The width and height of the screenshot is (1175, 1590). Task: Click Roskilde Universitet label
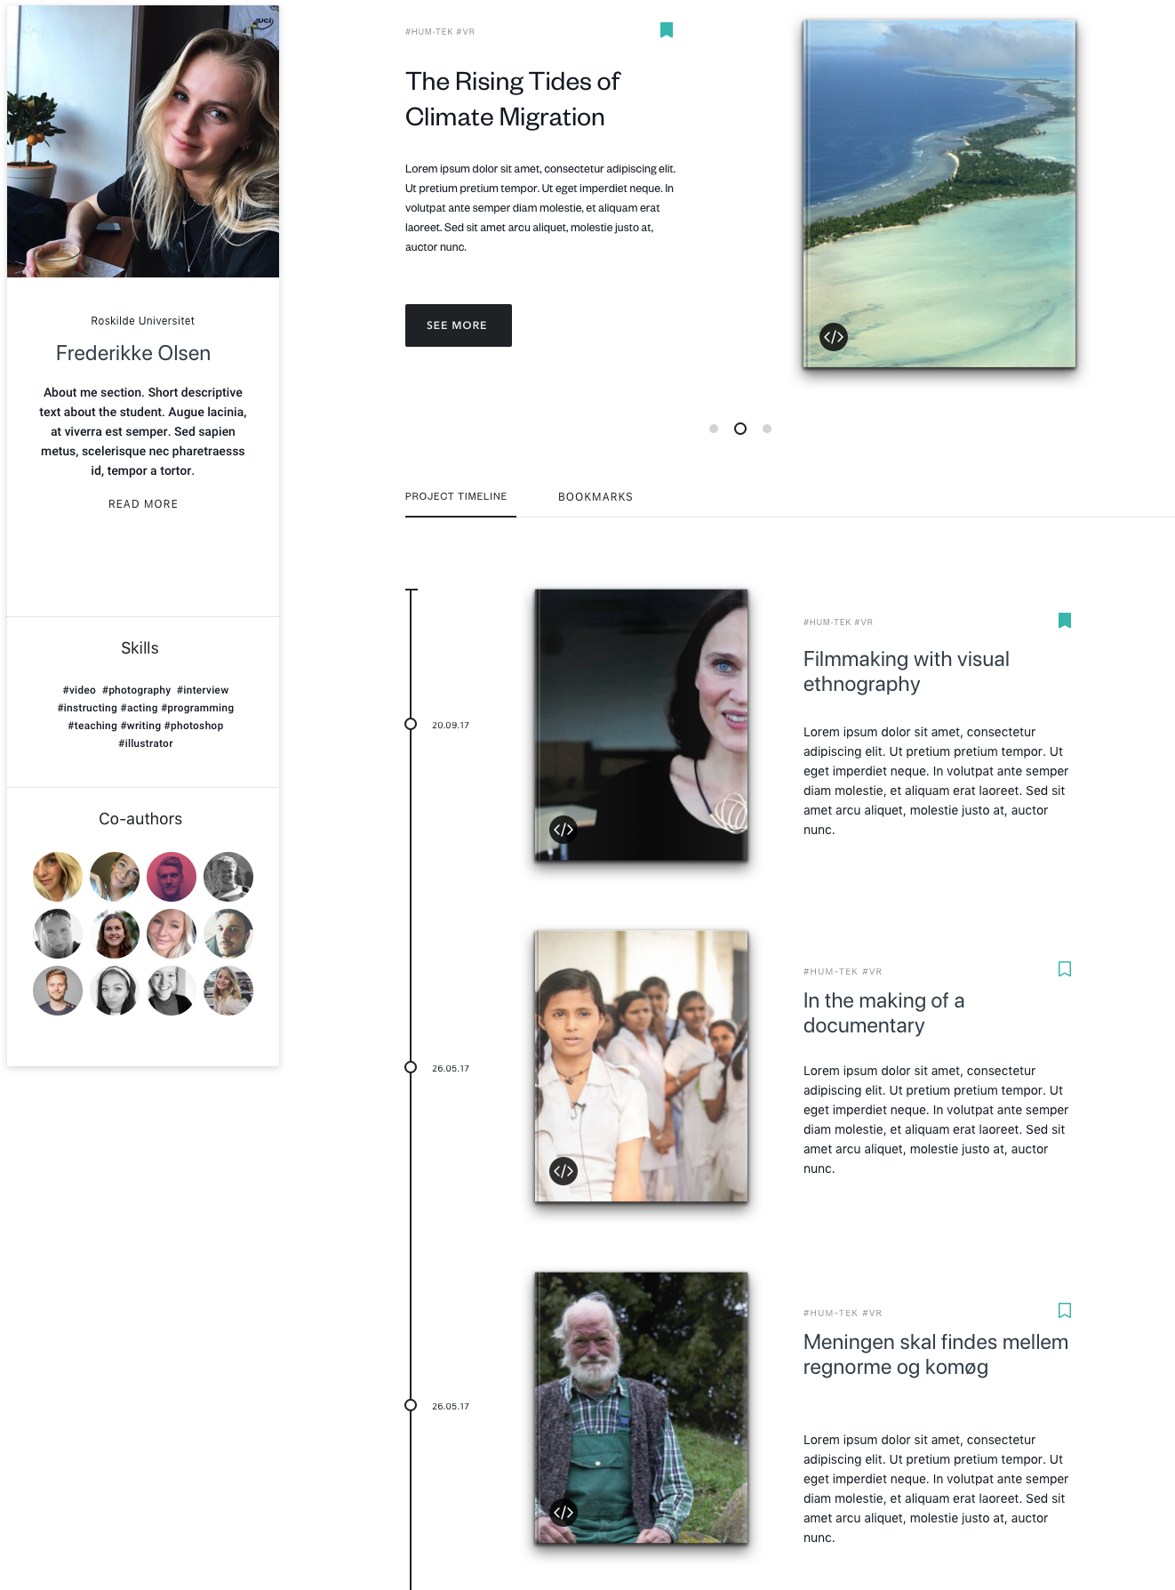143,321
